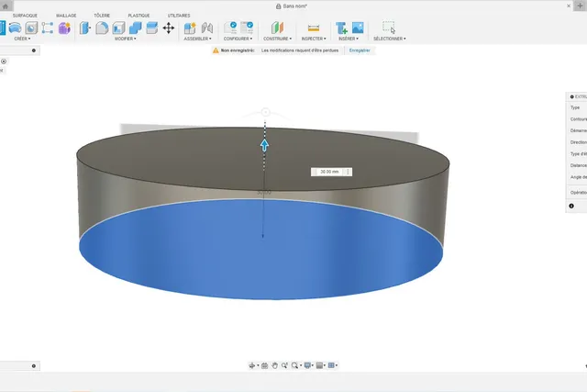Switch to the MAILLAGE tab
The width and height of the screenshot is (587, 392).
pos(66,16)
